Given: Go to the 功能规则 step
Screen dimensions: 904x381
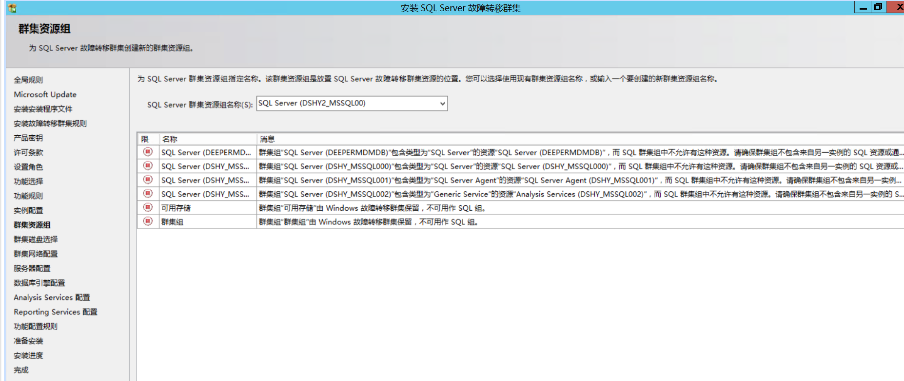Looking at the screenshot, I should 28,196.
